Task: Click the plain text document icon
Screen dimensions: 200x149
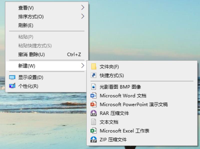Action: (93, 122)
